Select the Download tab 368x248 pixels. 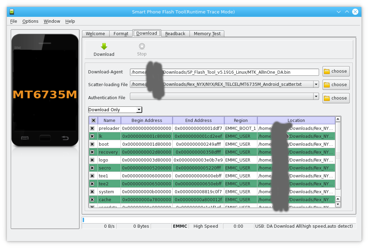[x=147, y=33]
